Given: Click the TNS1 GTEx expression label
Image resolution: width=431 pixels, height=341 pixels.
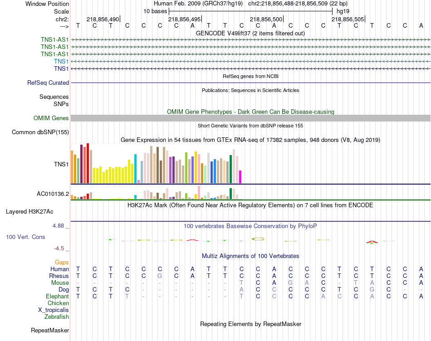Looking at the screenshot, I should [x=61, y=164].
